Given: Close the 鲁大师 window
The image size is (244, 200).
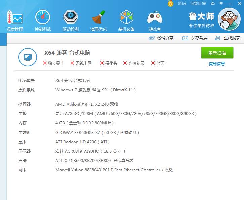Looking at the screenshot, I should point(240,3).
